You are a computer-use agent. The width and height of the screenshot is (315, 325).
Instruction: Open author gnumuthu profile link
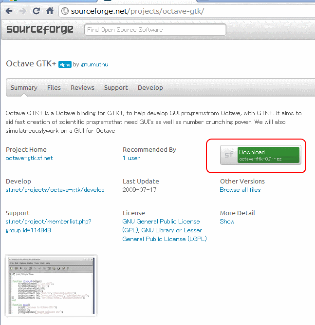(94, 64)
